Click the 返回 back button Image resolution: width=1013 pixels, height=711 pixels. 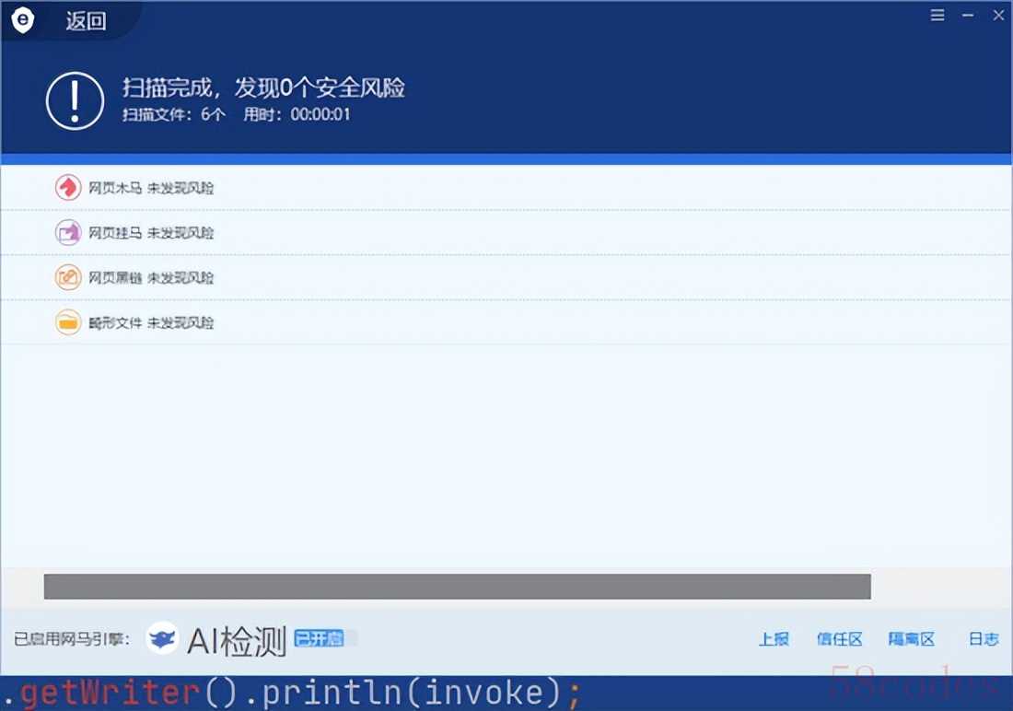pyautogui.click(x=86, y=21)
